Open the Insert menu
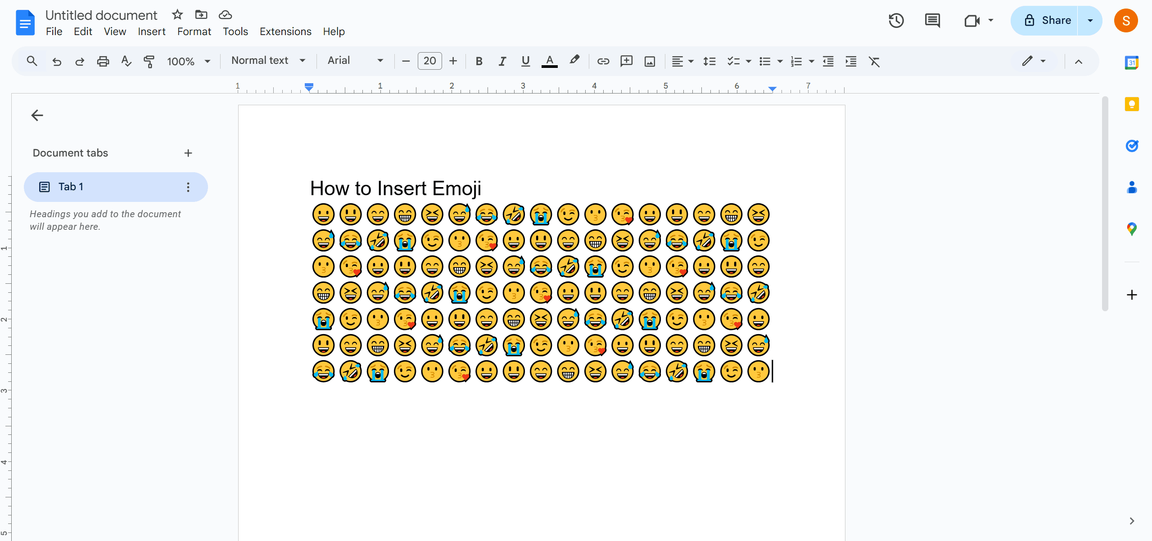The width and height of the screenshot is (1152, 541). pyautogui.click(x=151, y=31)
